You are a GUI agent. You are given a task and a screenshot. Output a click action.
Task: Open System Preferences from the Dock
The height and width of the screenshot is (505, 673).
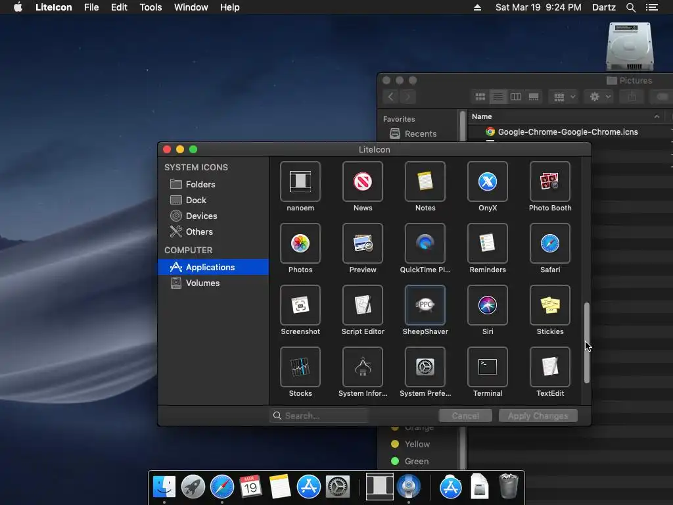click(338, 487)
